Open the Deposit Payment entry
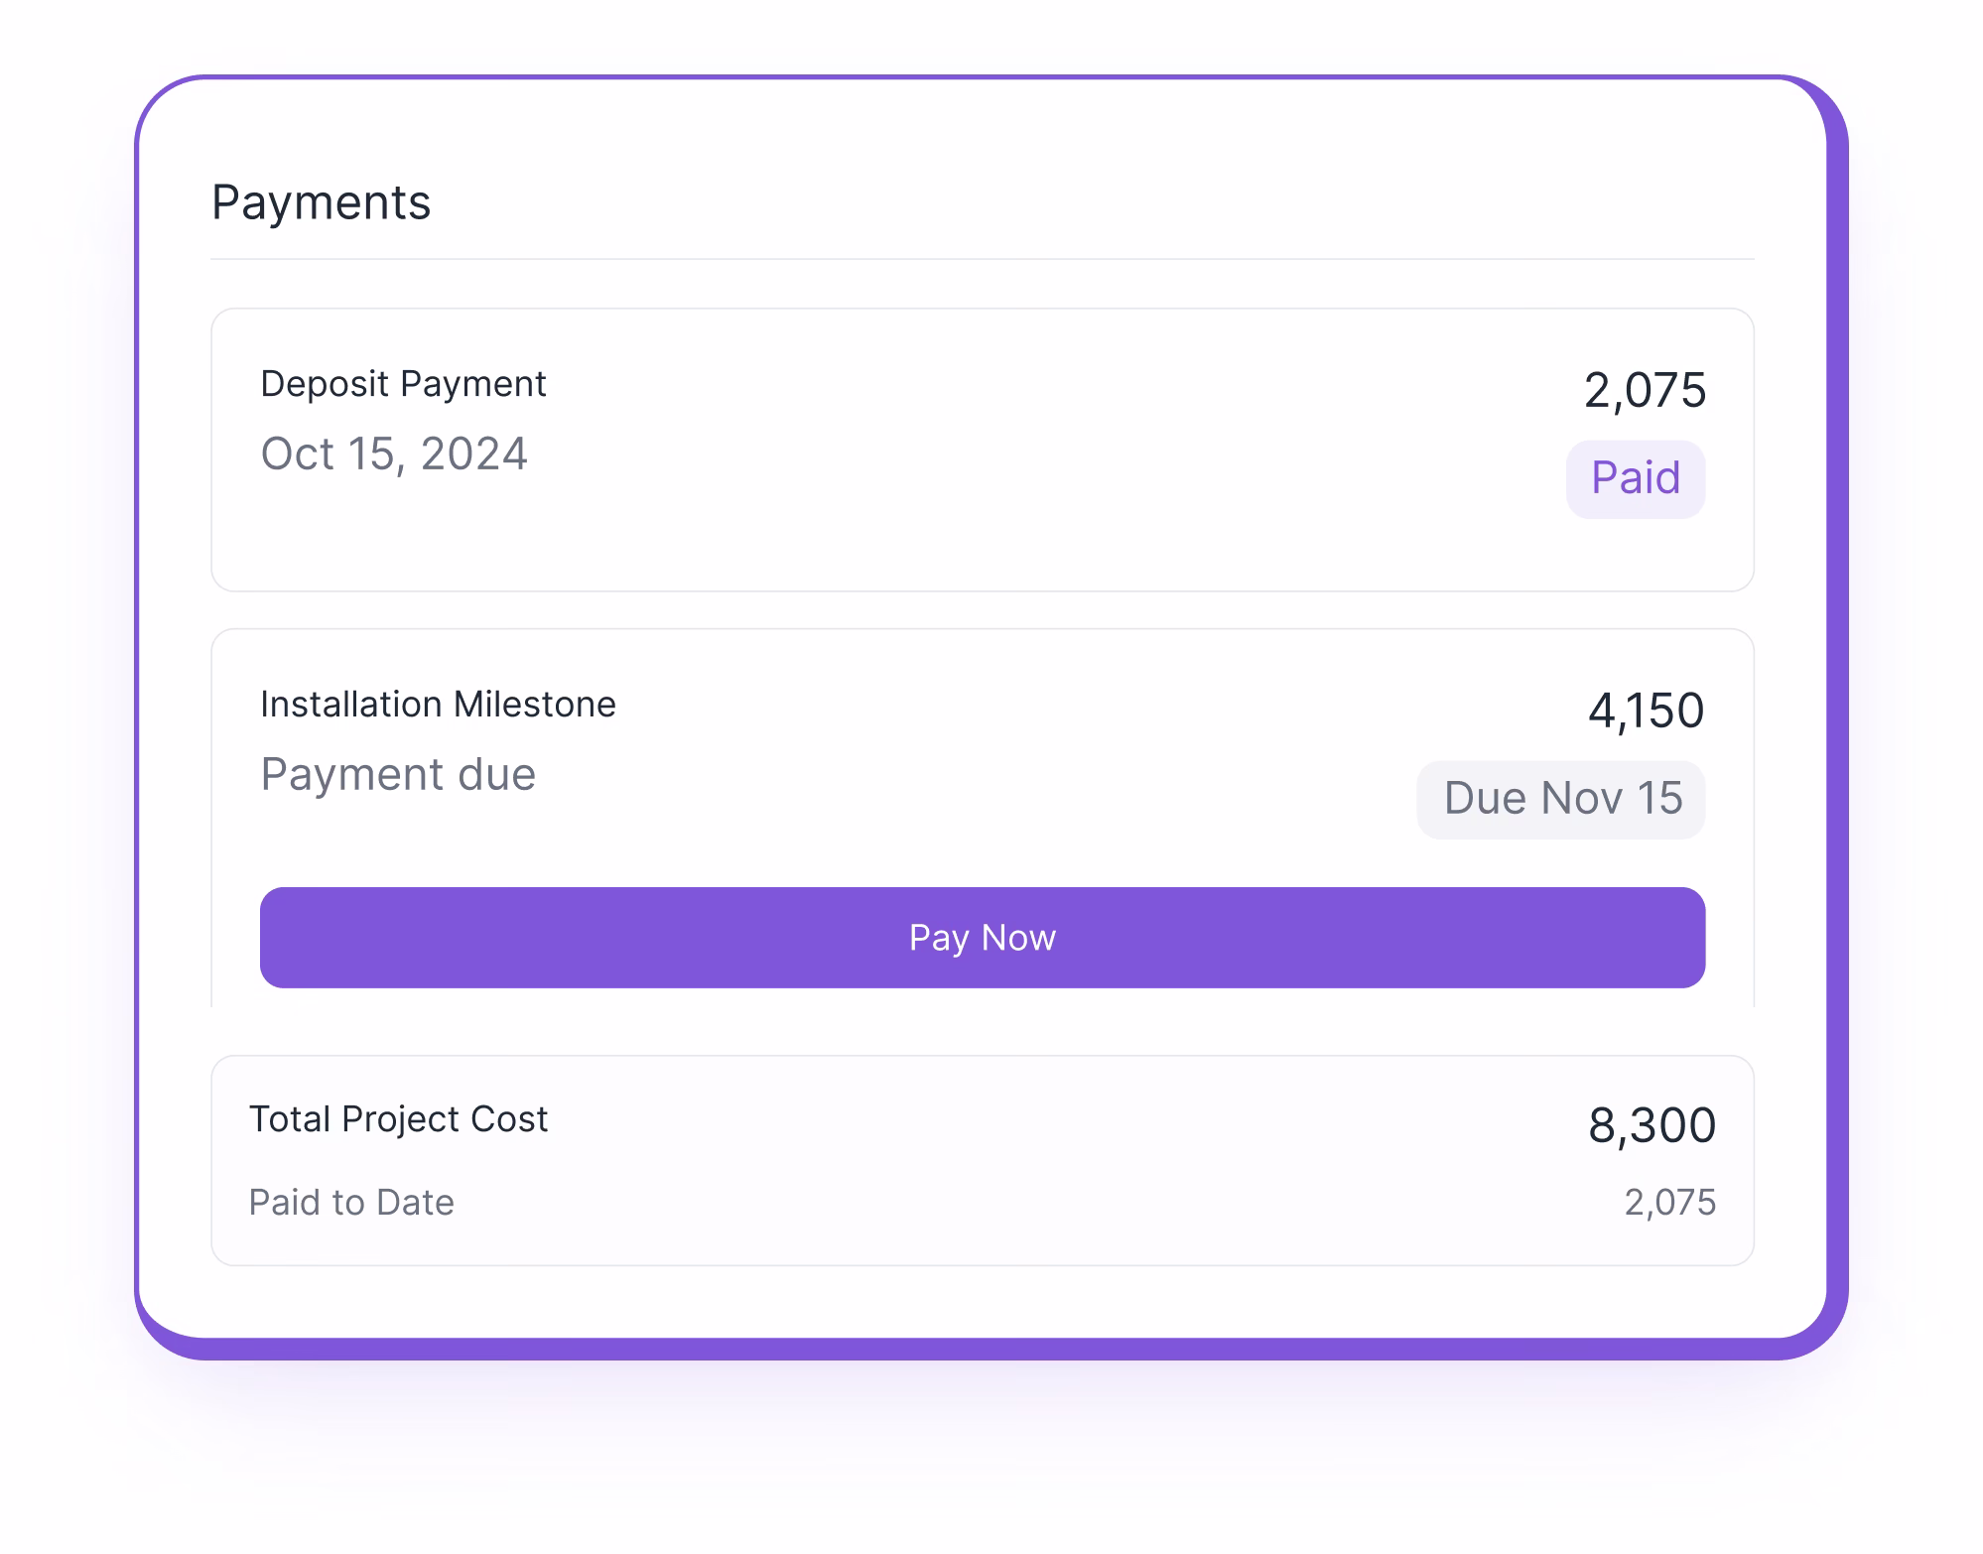The height and width of the screenshot is (1554, 1983). coord(983,449)
